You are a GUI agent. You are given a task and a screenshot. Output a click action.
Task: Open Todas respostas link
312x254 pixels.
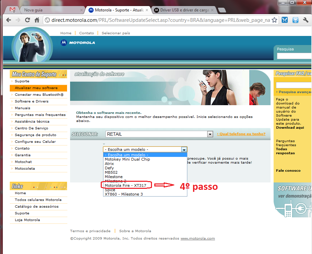pyautogui.click(x=285, y=151)
